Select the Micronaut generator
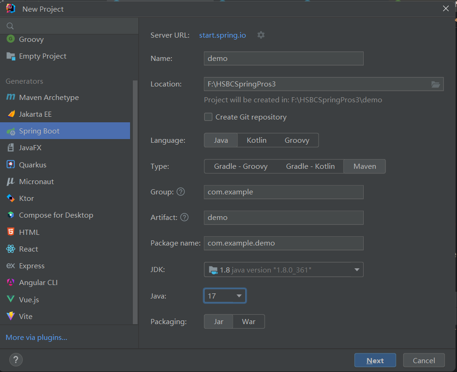Image resolution: width=457 pixels, height=372 pixels. (36, 181)
